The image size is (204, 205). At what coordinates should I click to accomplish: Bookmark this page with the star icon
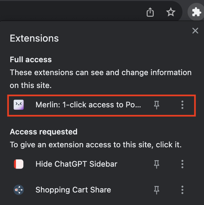coord(170,12)
